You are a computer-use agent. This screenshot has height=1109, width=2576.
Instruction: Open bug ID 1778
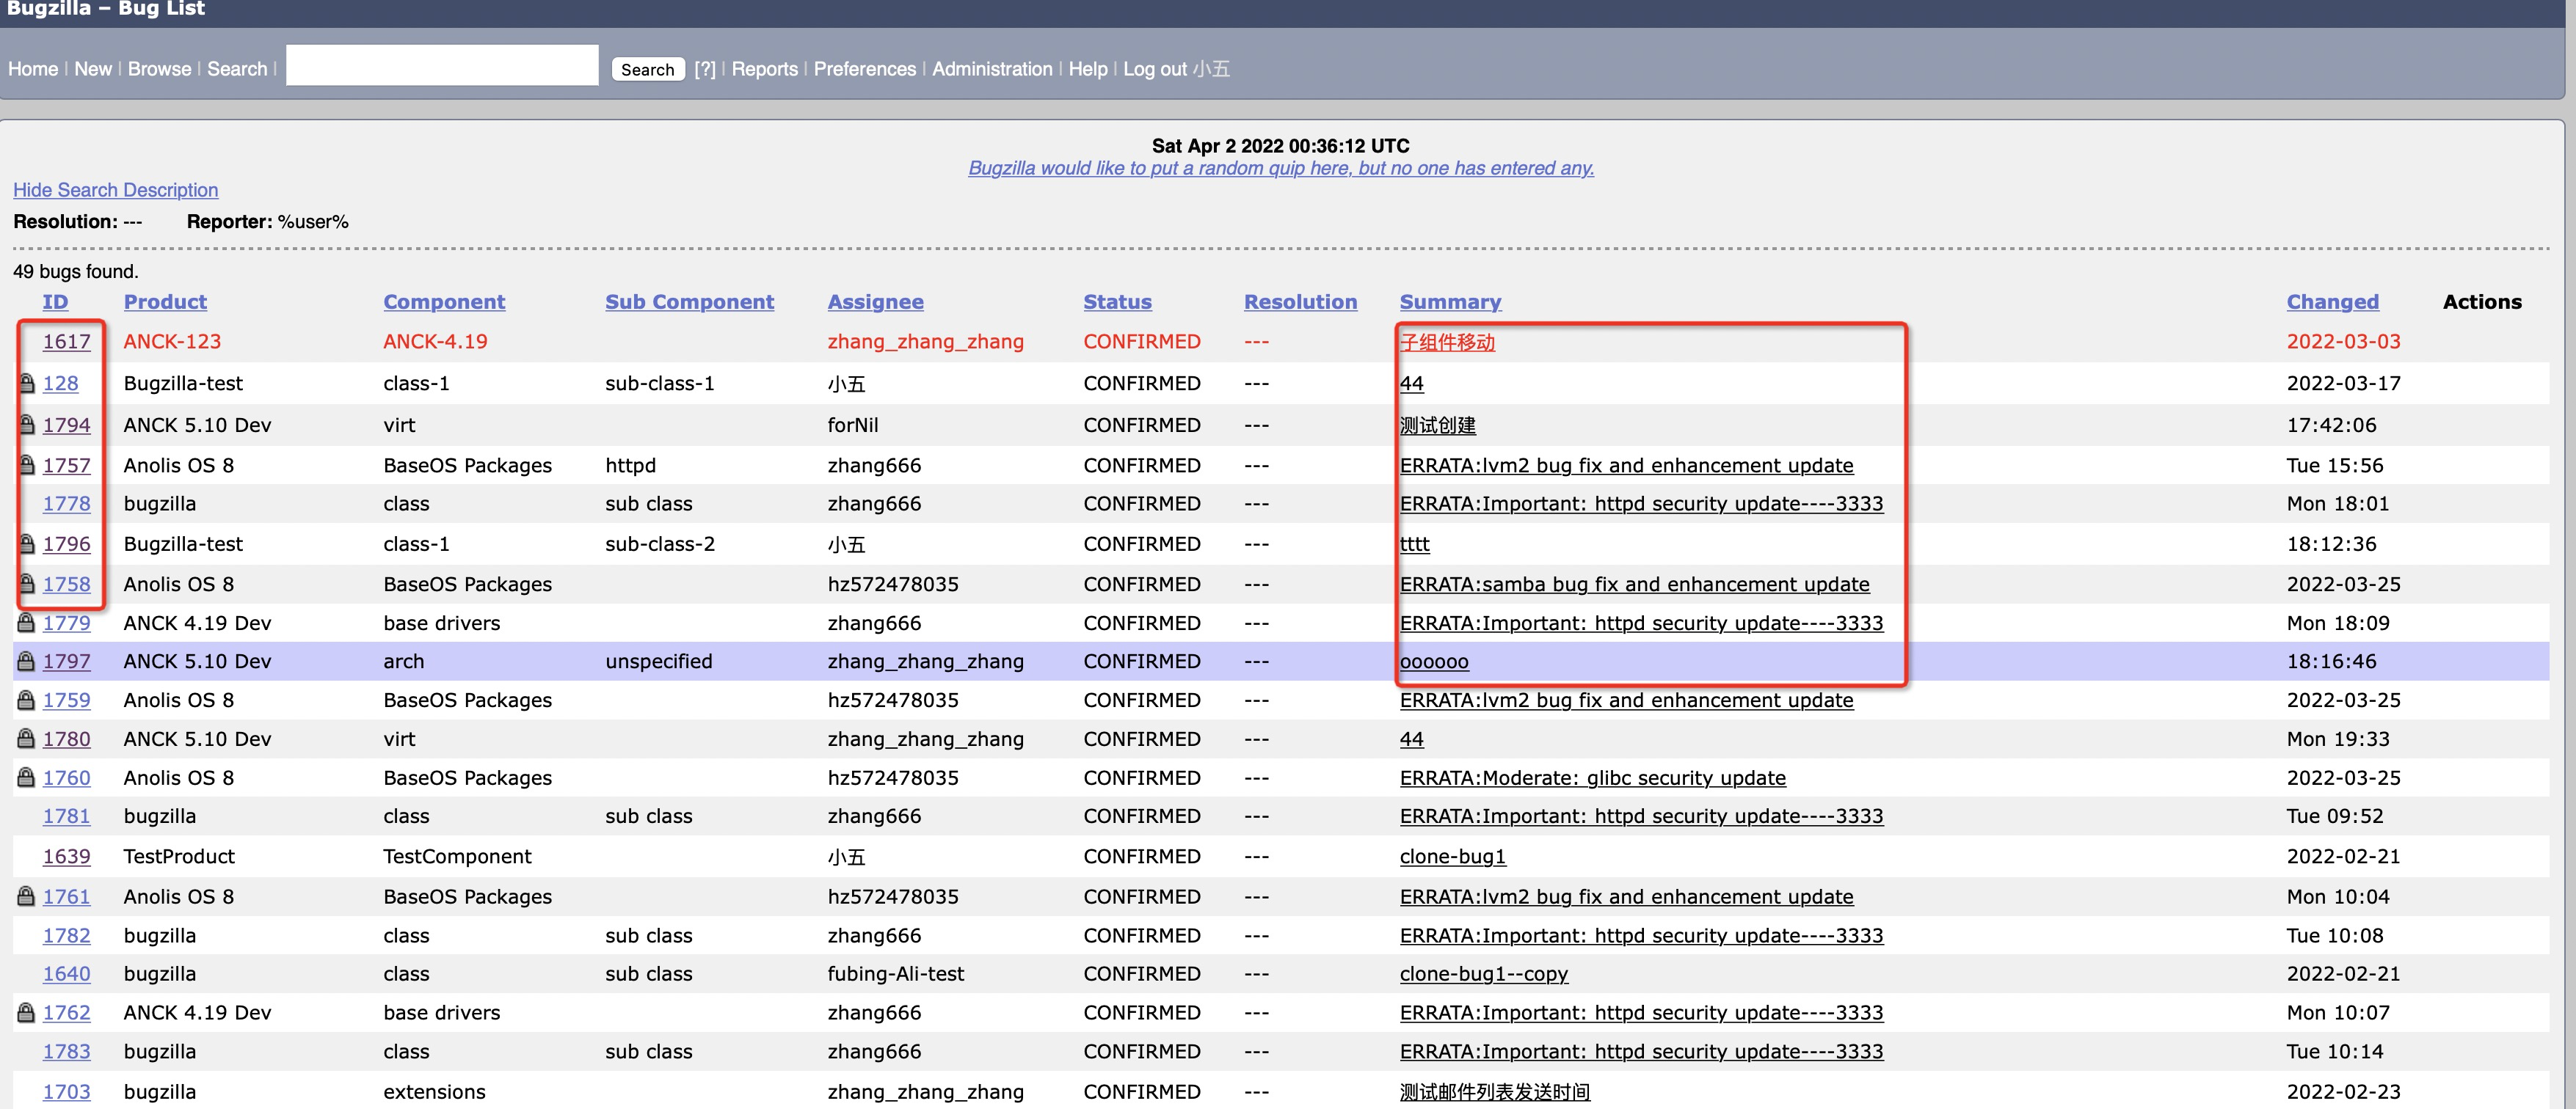[66, 504]
